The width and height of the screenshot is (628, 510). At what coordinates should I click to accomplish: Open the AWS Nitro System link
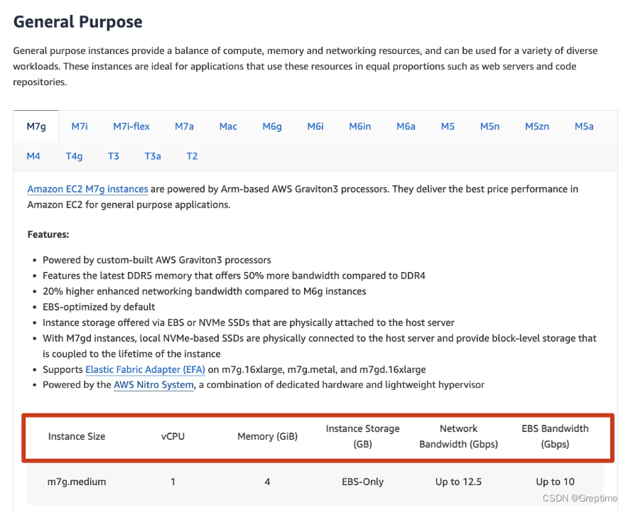tap(153, 385)
